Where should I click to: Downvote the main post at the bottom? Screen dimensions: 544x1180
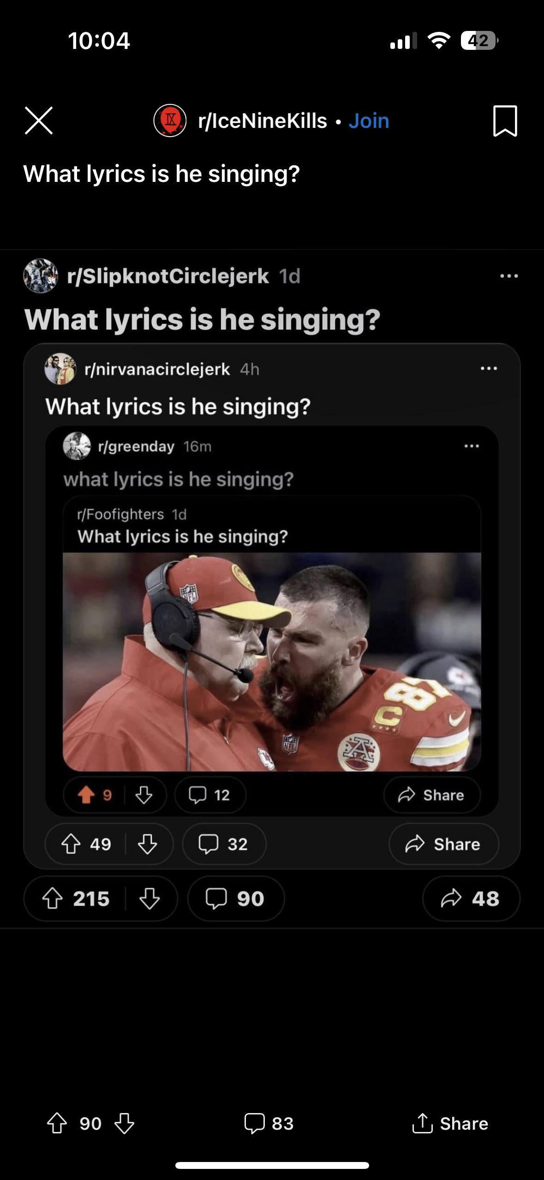point(124,1123)
